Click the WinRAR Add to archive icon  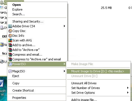pyautogui.click(x=10, y=45)
